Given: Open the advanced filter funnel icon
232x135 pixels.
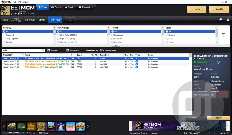Looking at the screenshot, I should tap(224, 35).
